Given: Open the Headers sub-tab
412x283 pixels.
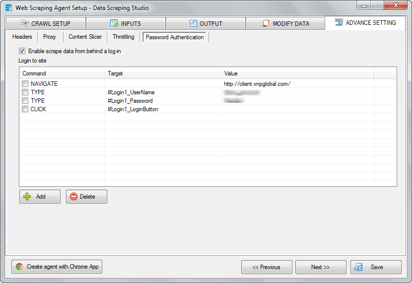Looking at the screenshot, I should point(22,37).
